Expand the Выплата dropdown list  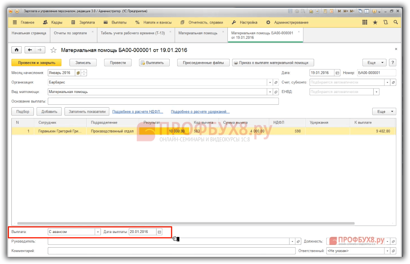[98, 232]
